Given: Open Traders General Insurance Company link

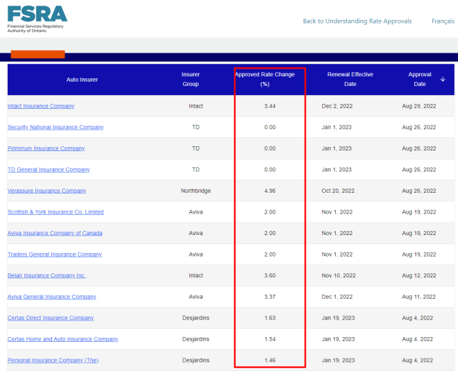Looking at the screenshot, I should 55,254.
